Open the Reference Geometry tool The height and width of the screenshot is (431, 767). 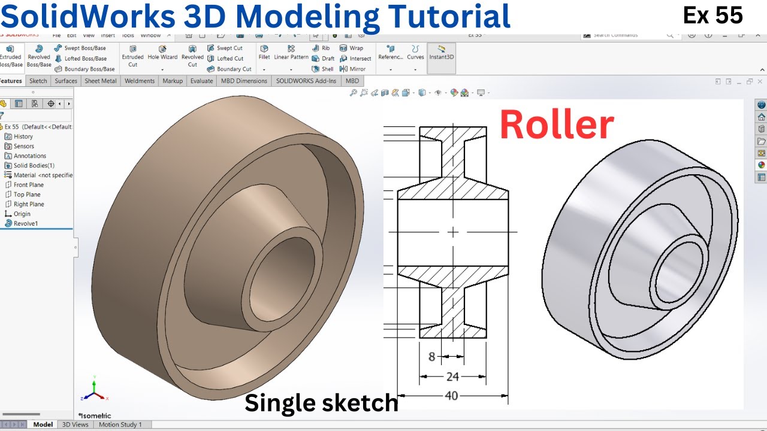[x=391, y=53]
